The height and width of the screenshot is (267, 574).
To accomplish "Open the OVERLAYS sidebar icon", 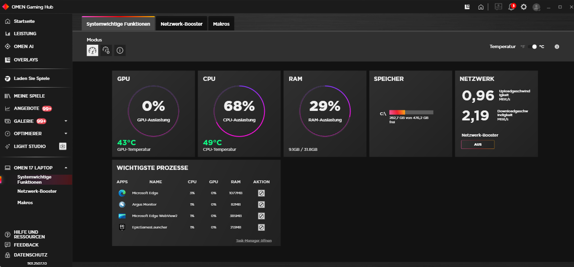I will [x=8, y=60].
